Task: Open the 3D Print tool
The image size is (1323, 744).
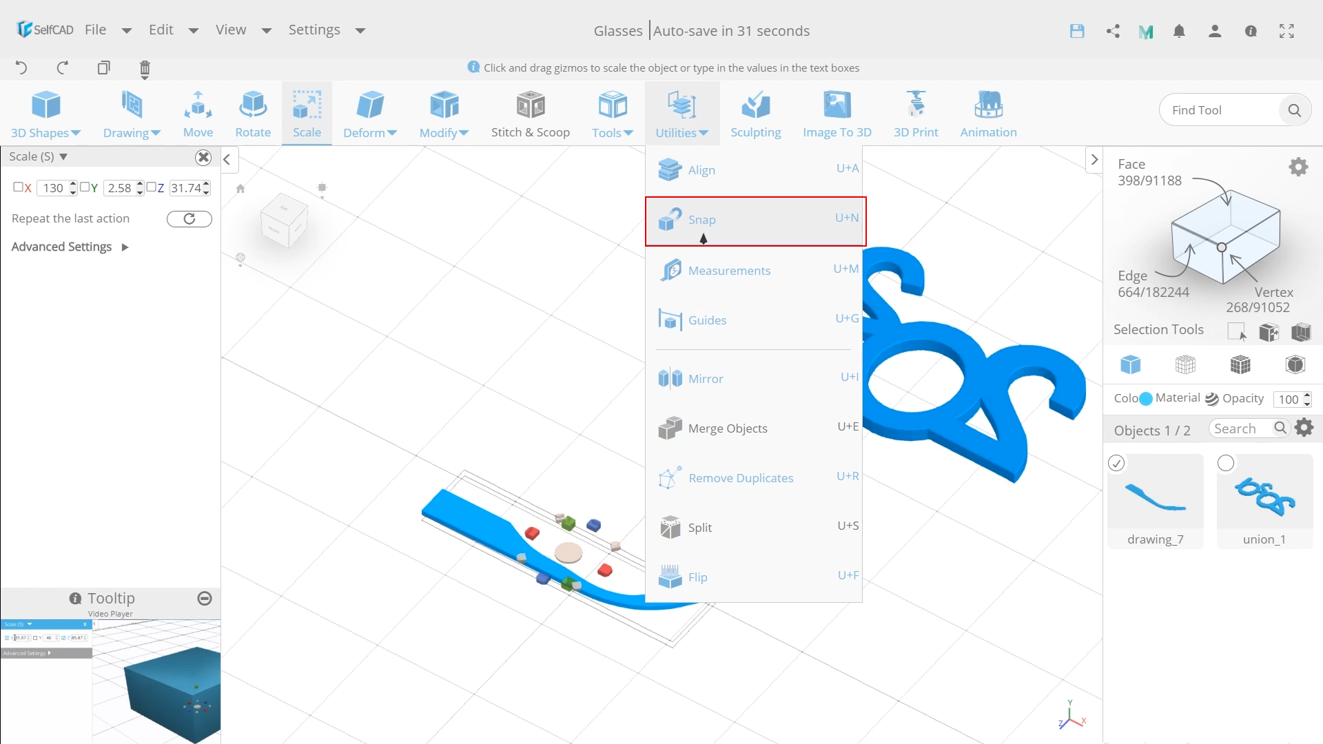Action: (916, 114)
